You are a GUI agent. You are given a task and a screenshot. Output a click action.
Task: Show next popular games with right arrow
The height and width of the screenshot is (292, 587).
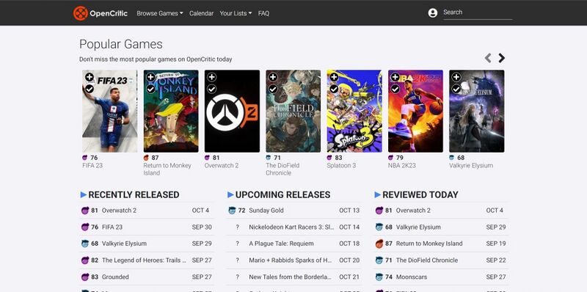(502, 58)
